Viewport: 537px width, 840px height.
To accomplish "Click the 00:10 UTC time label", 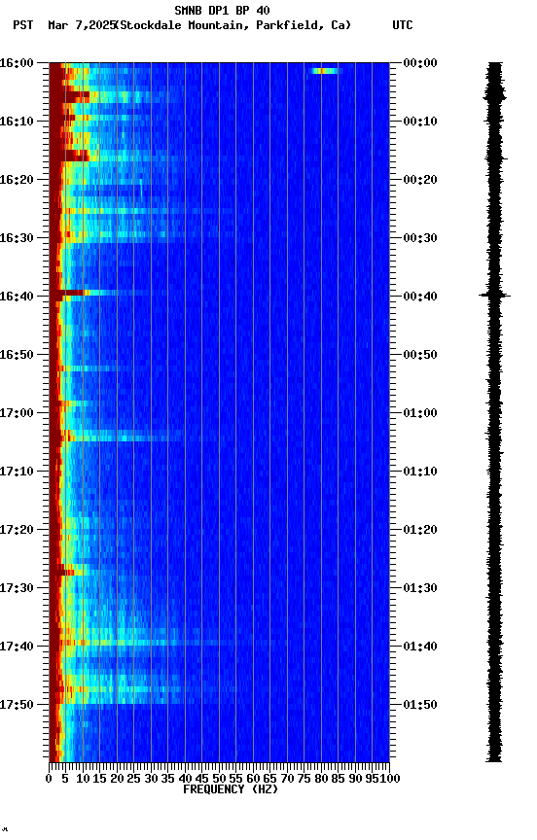I will (x=420, y=122).
